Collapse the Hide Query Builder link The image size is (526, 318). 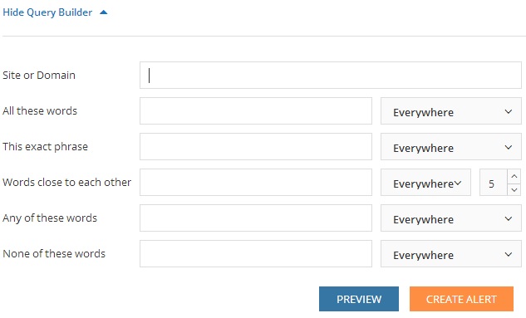(47, 12)
